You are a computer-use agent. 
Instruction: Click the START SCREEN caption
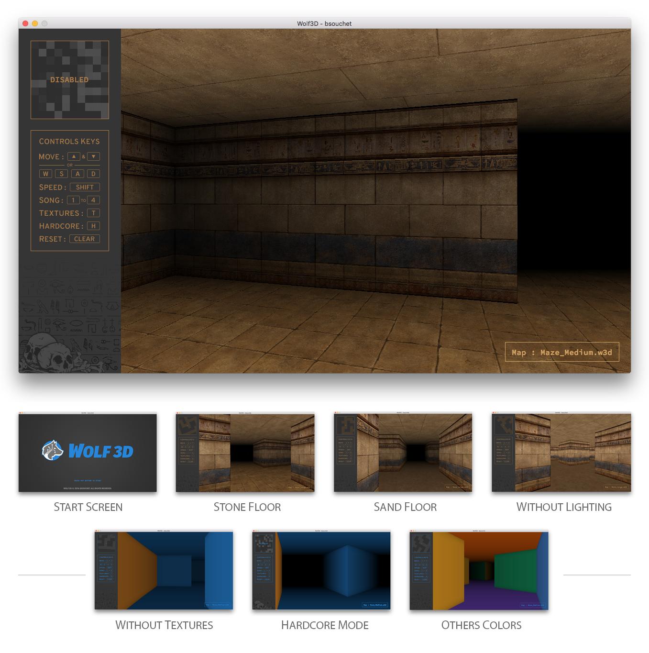click(88, 507)
